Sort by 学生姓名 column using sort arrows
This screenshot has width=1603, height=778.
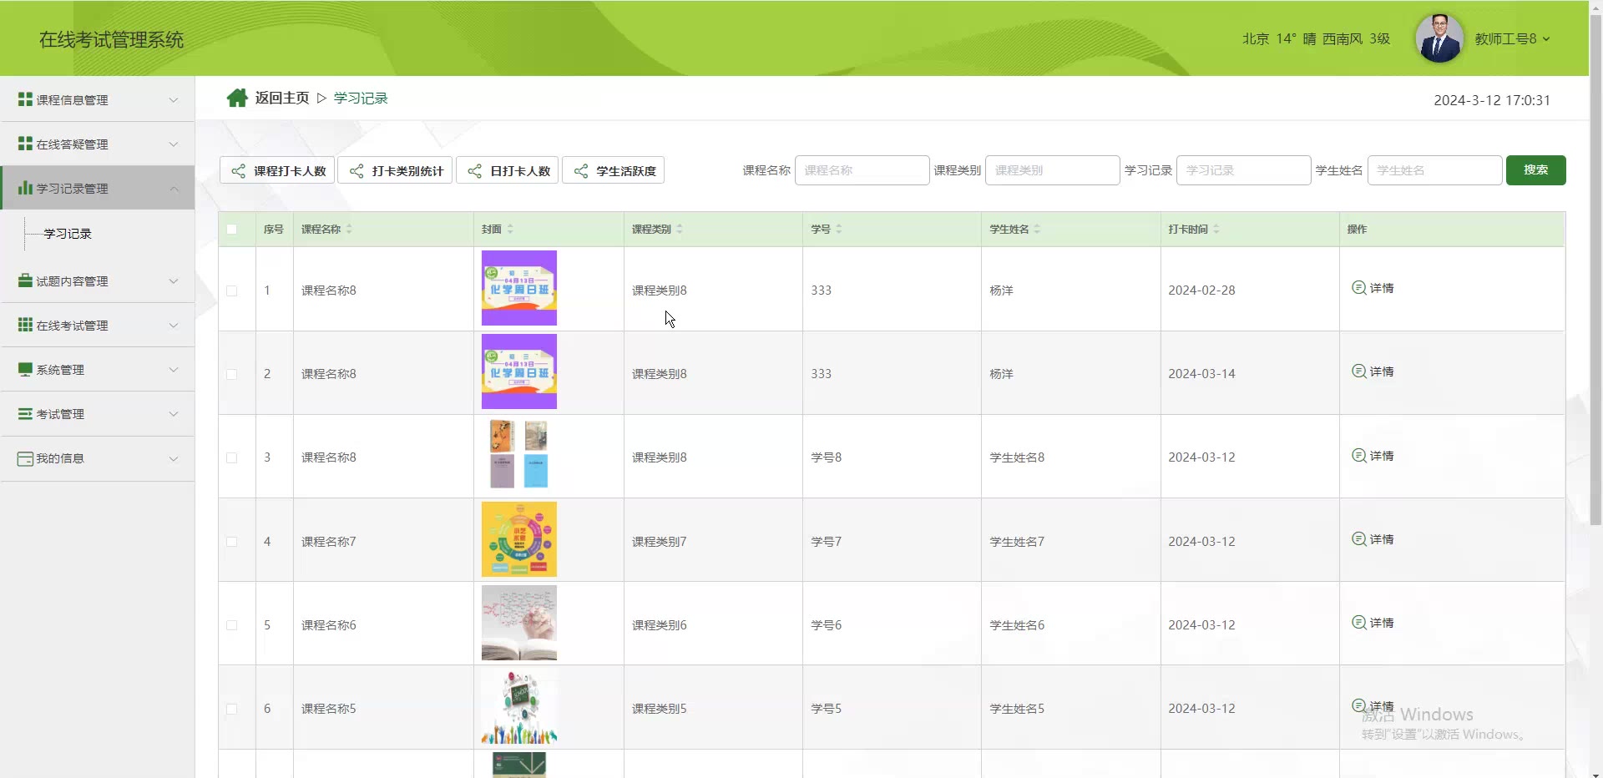[x=1037, y=229]
